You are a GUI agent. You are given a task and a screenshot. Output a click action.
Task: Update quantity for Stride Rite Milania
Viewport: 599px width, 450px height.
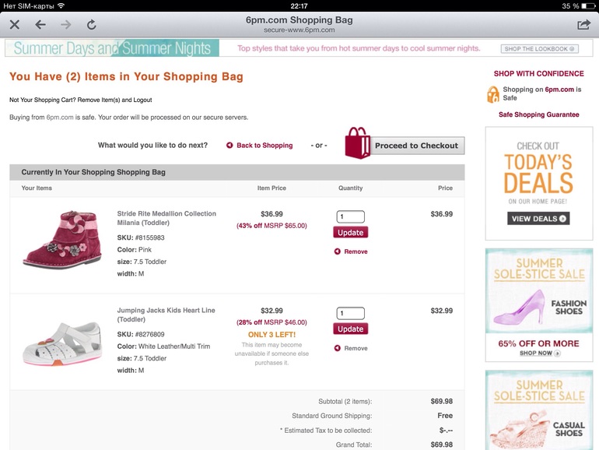click(x=350, y=233)
